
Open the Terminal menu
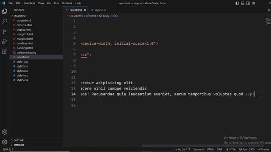[67, 3]
